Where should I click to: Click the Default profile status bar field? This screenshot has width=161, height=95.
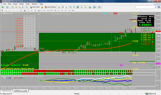[77, 94]
